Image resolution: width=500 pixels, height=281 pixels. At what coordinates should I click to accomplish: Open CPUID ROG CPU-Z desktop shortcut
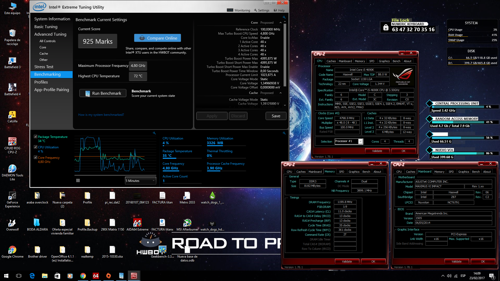click(12, 145)
